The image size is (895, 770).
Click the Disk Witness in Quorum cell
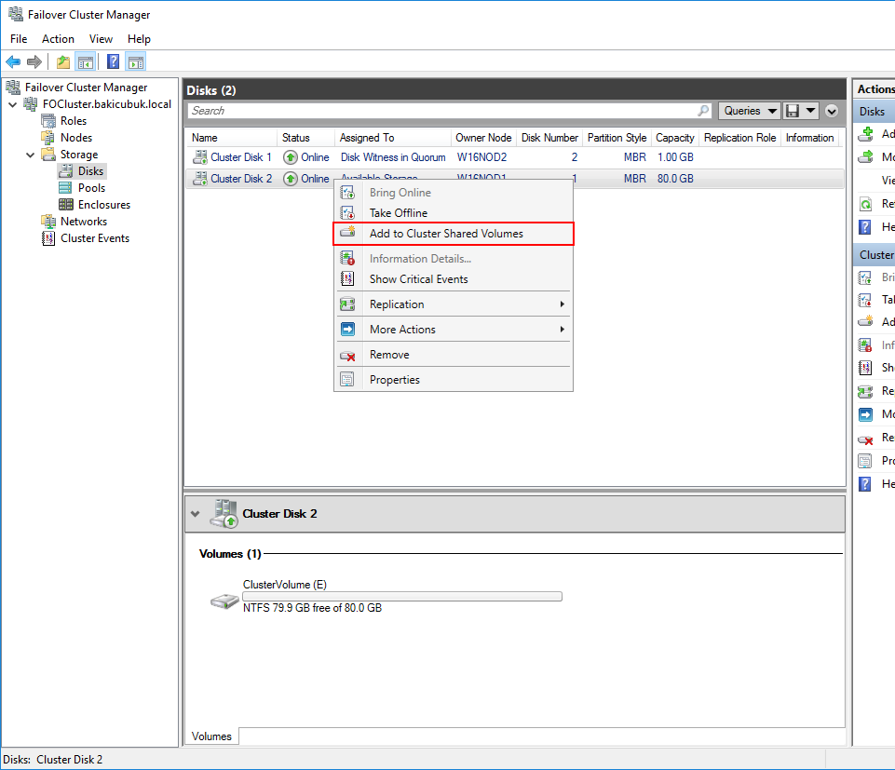pos(393,157)
